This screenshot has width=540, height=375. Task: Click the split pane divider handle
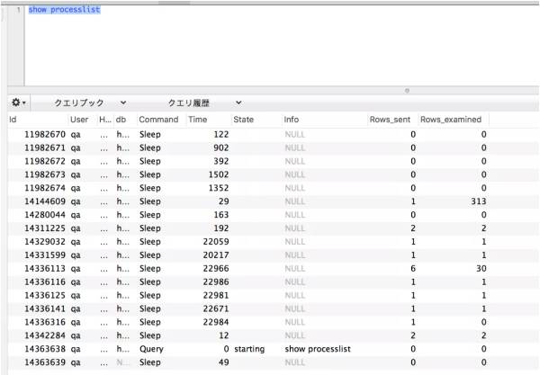[x=407, y=91]
